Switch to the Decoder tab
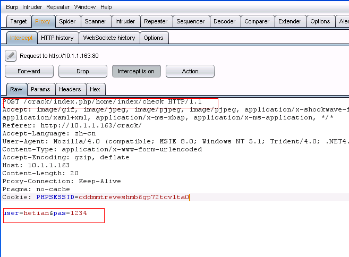Image resolution: width=349 pixels, height=257 pixels. pos(225,21)
